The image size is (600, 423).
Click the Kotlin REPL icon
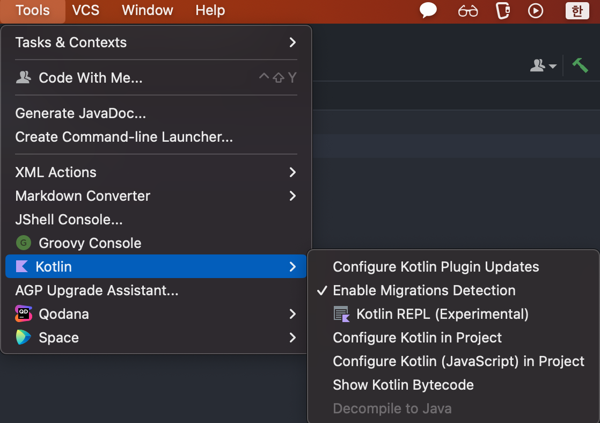coord(342,314)
